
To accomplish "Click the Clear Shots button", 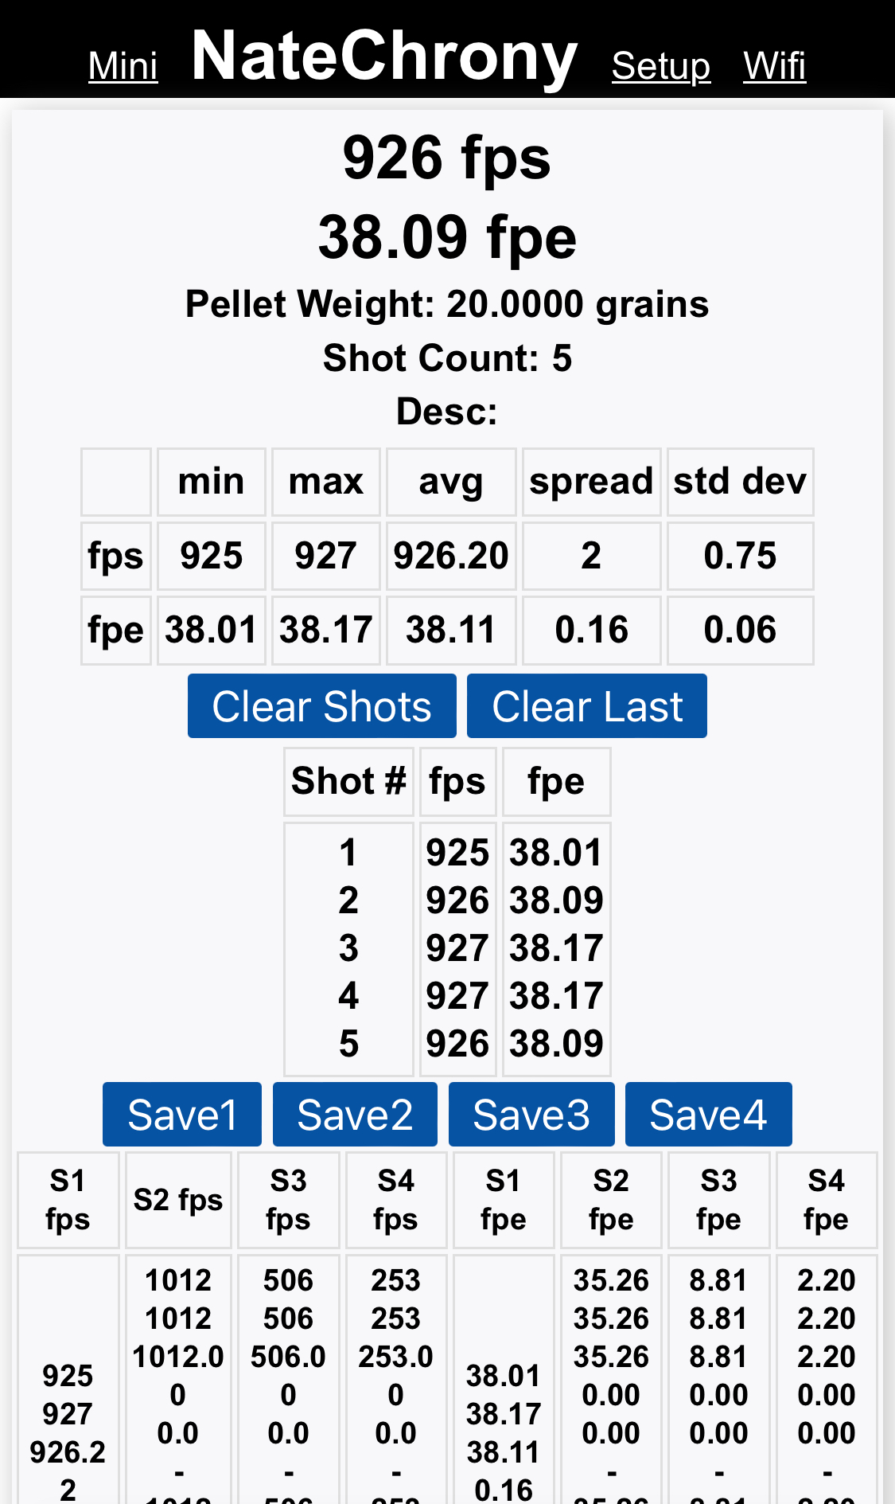I will [322, 706].
